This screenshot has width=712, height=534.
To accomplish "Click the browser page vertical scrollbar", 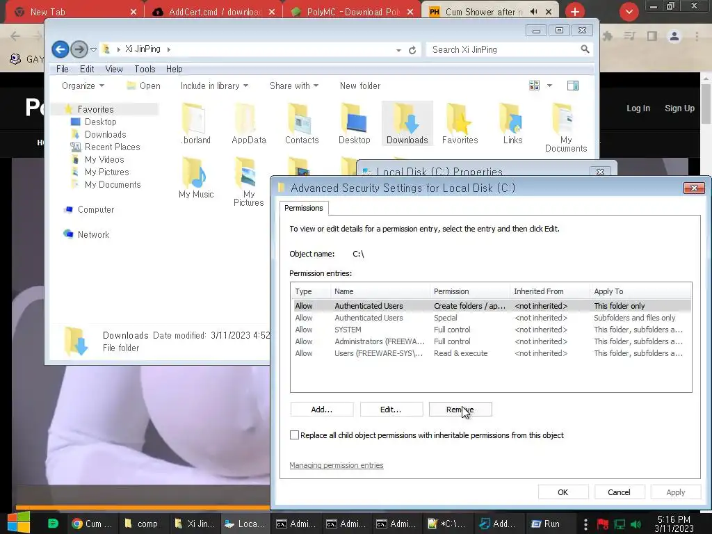I will 706,104.
